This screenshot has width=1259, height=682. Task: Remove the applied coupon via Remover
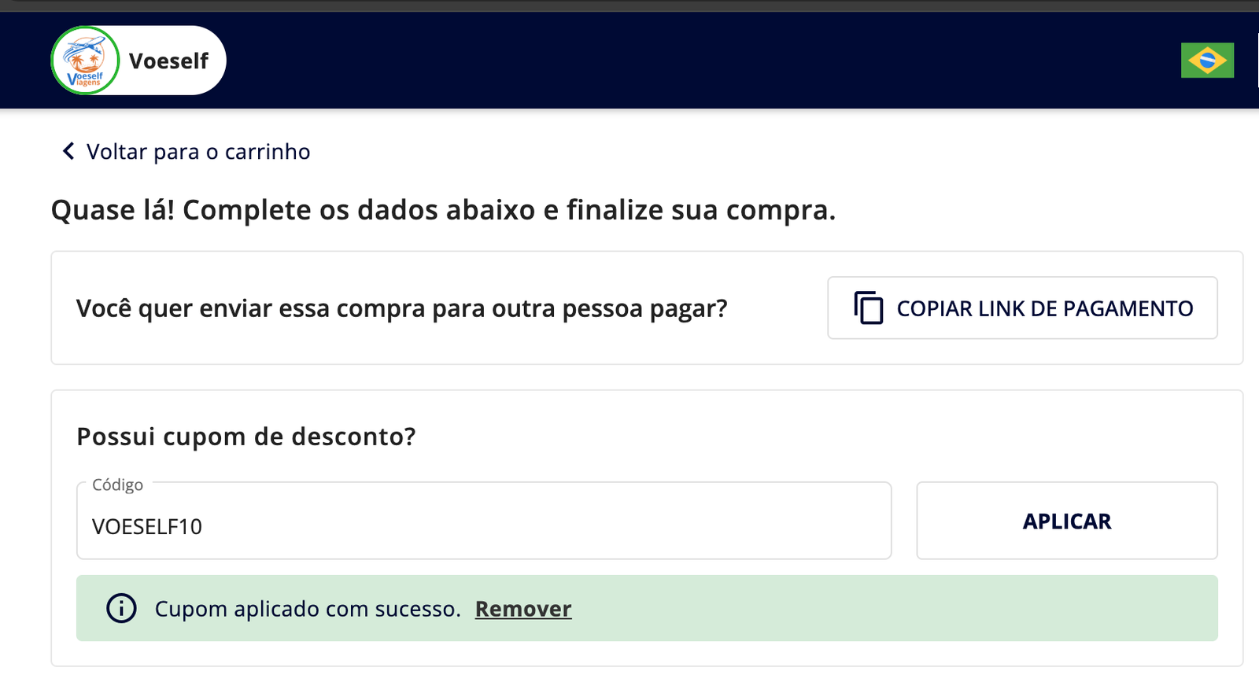(523, 609)
